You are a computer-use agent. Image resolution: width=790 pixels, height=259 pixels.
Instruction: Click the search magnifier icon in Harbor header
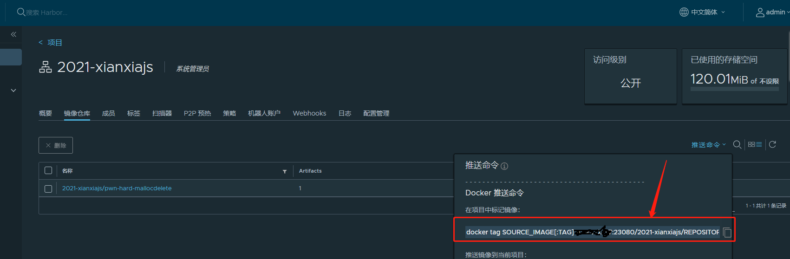(21, 12)
